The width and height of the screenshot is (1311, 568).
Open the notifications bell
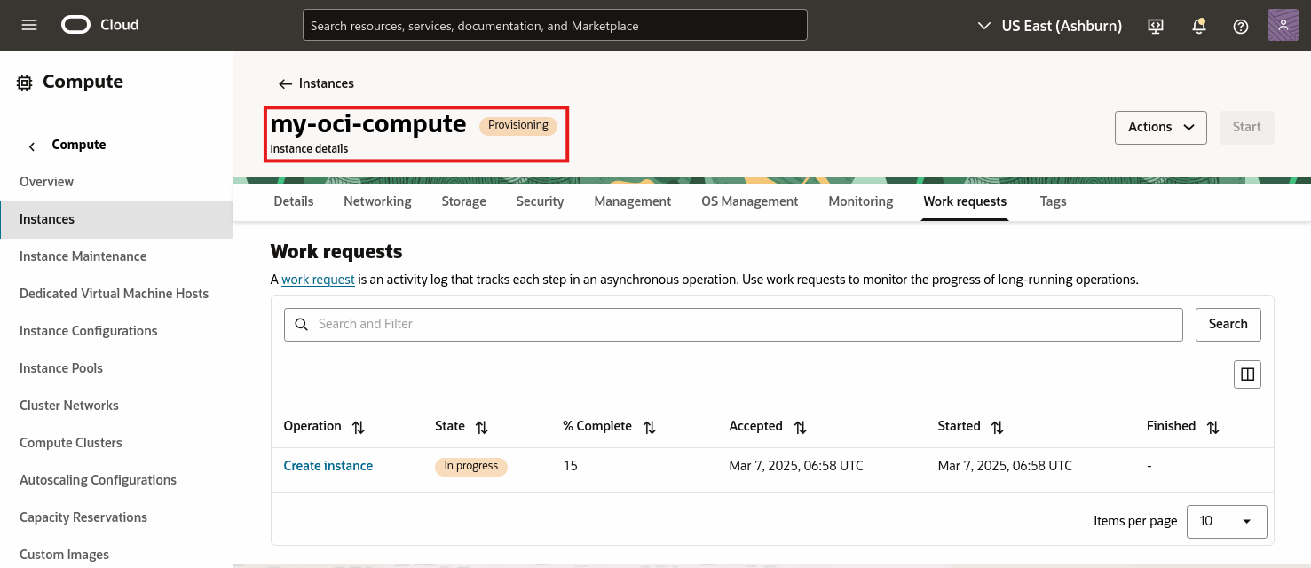[x=1198, y=26]
